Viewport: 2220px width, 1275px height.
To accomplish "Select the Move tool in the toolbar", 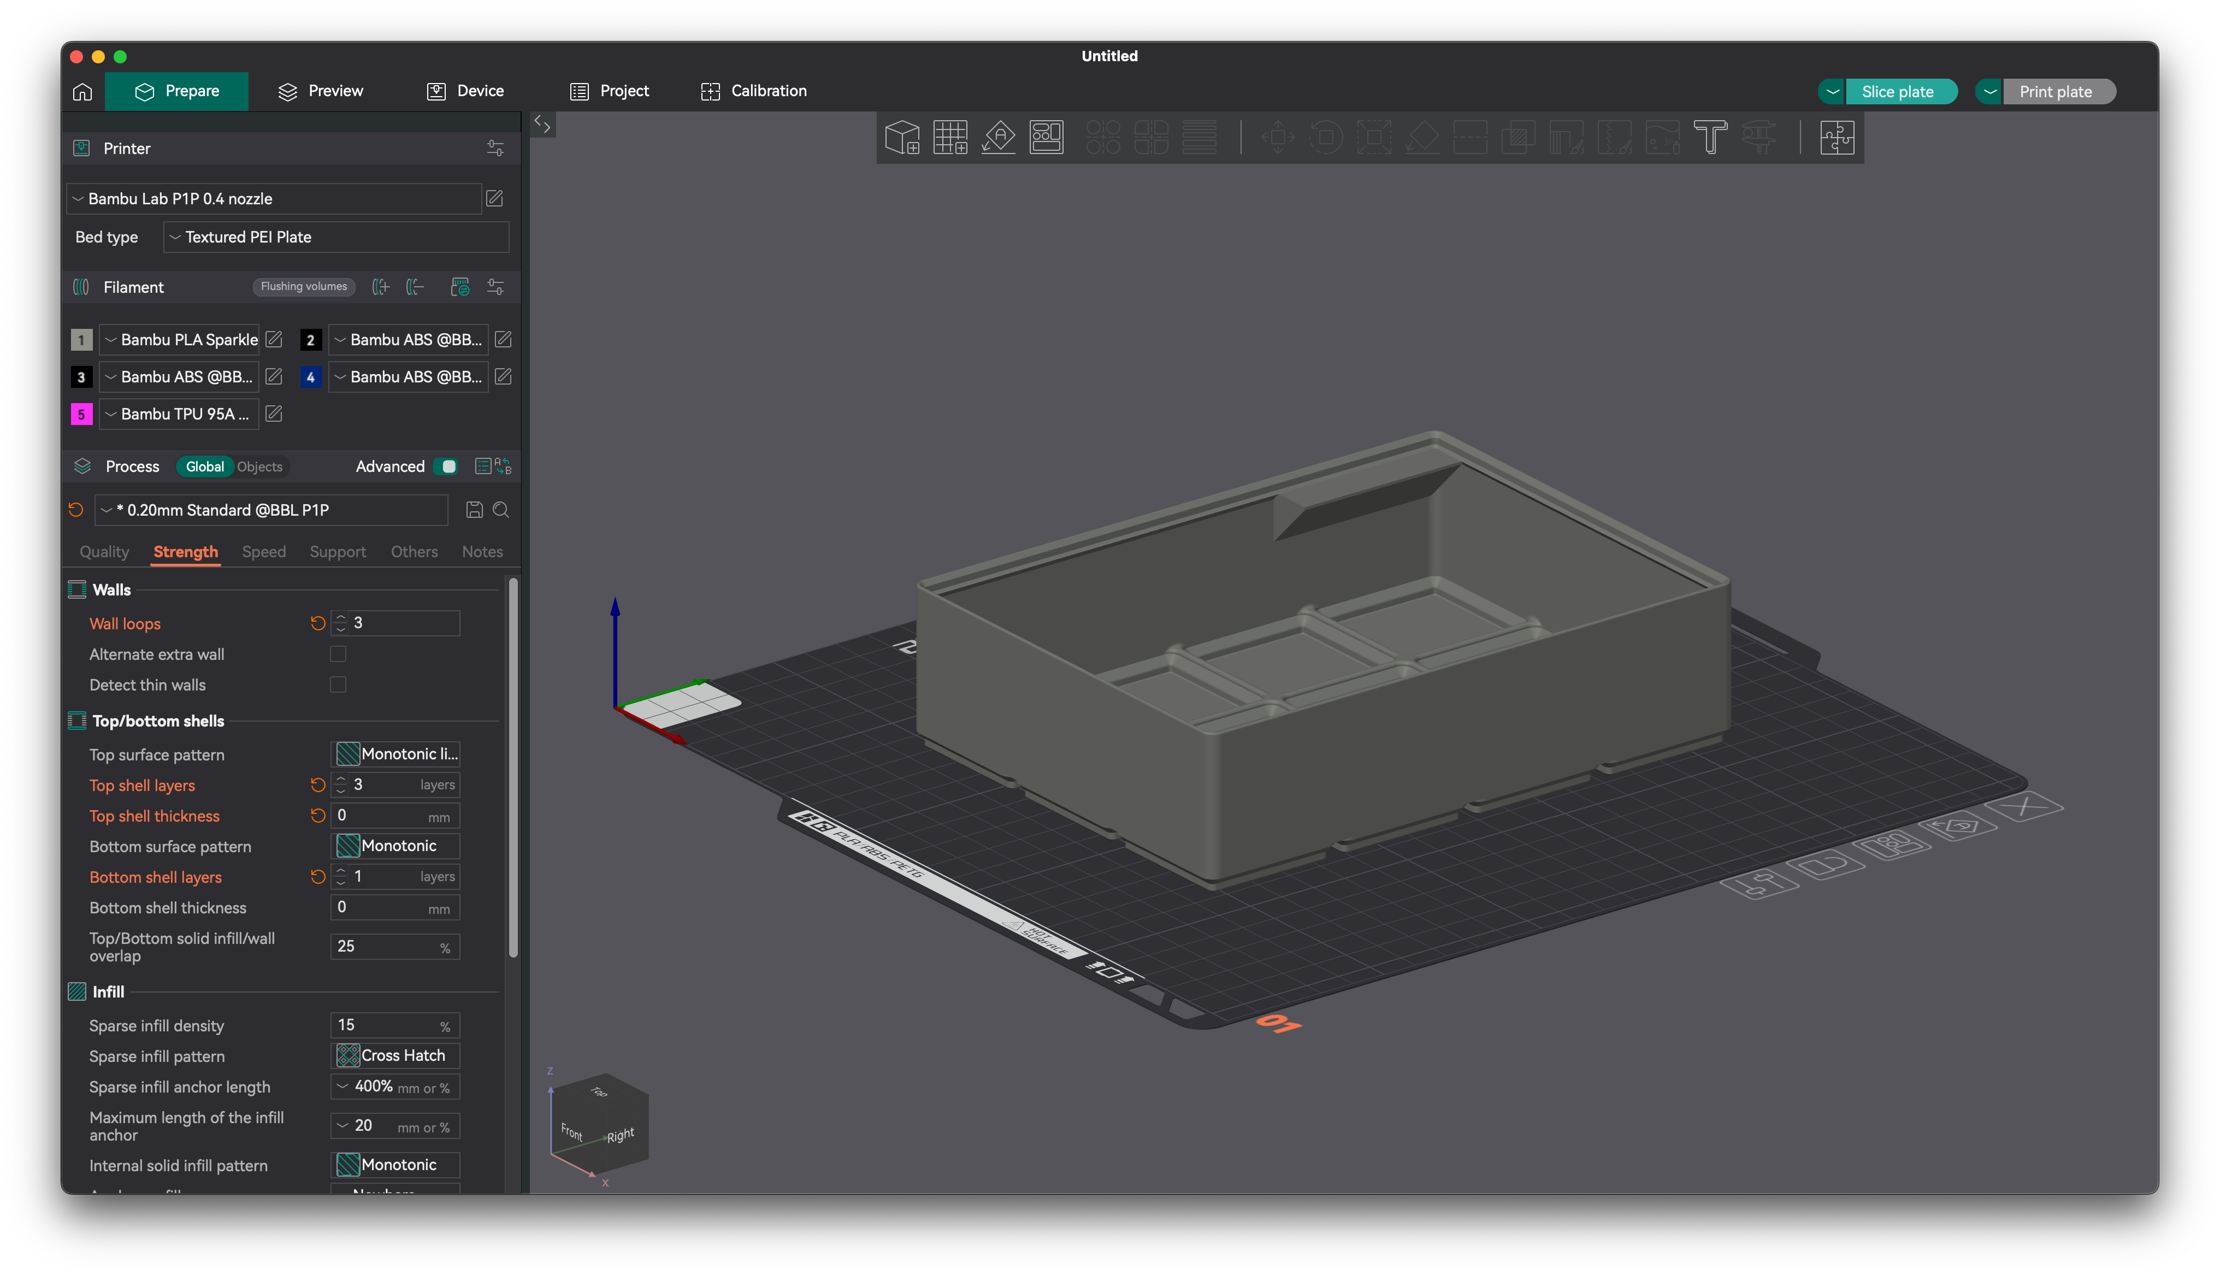I will coord(1279,137).
